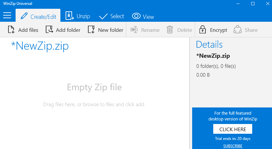Click the Rename icon in toolbar
The height and width of the screenshot is (149, 272).
click(134, 30)
